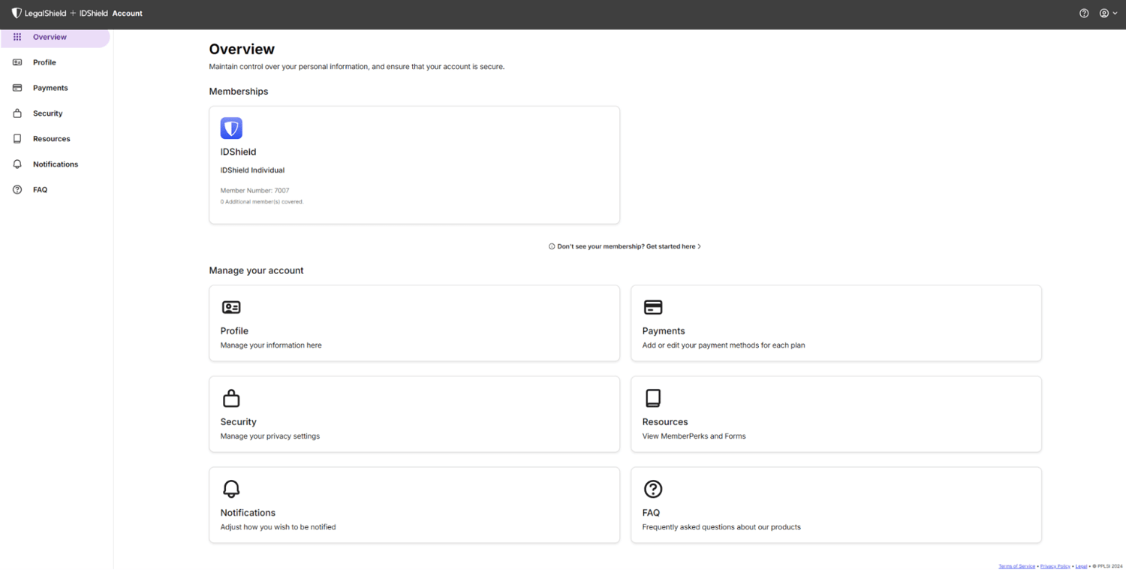
Task: Click Don't see your membership? Get started here
Action: (x=626, y=246)
